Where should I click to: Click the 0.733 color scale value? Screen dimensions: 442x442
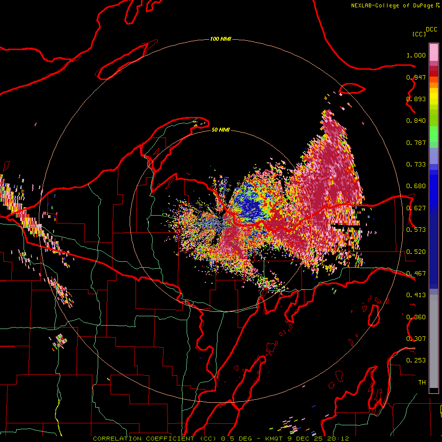[416, 165]
